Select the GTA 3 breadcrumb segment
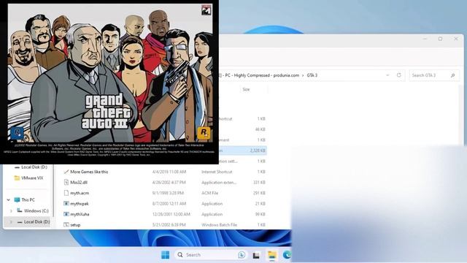 (x=312, y=75)
